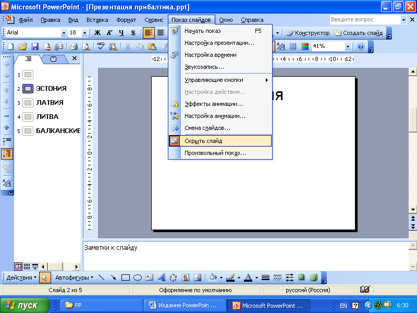Apply the line color brush swatch
This screenshot has width=417, height=313.
(x=230, y=278)
